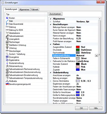This screenshot has width=107, height=114.
Task: Click the property grid scroll-down arrow
Action: click(100, 102)
